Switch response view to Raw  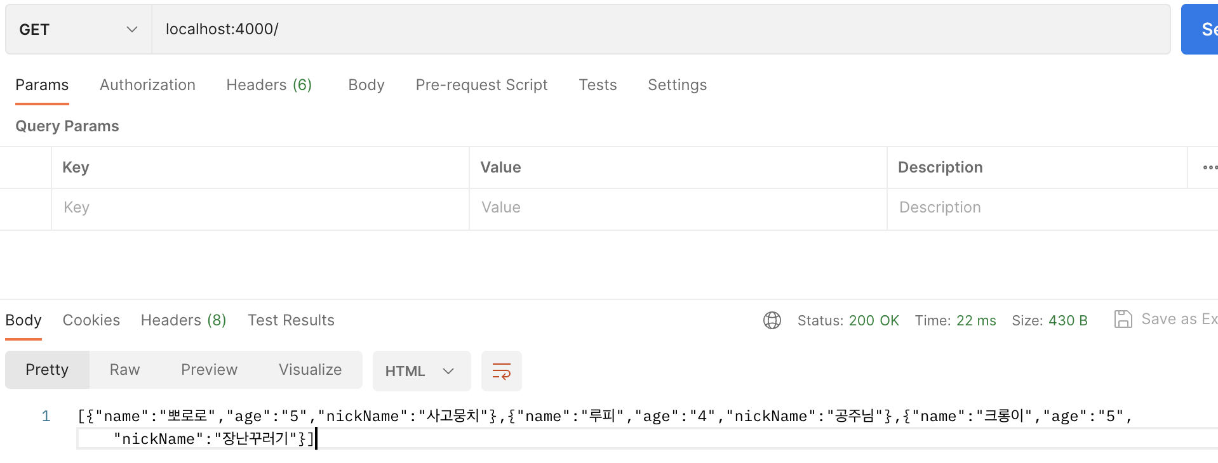point(124,370)
